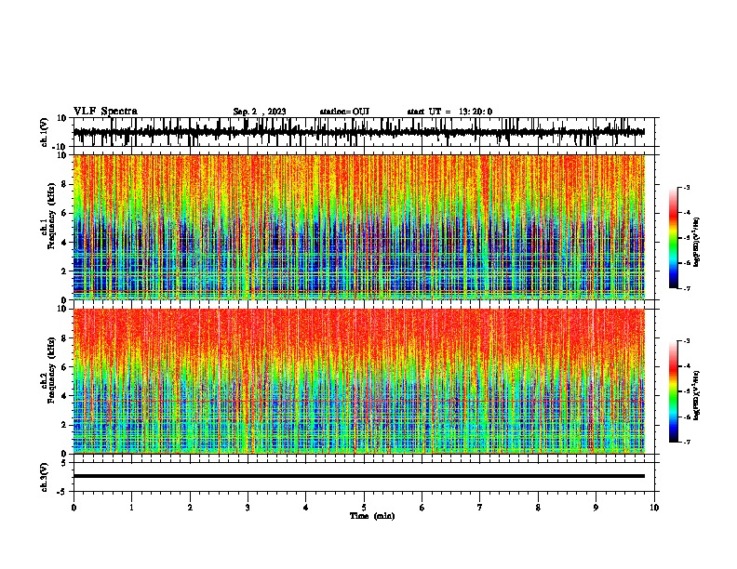Click inside the ch.2 spectrogram panel
The width and height of the screenshot is (737, 569).
pos(358,381)
